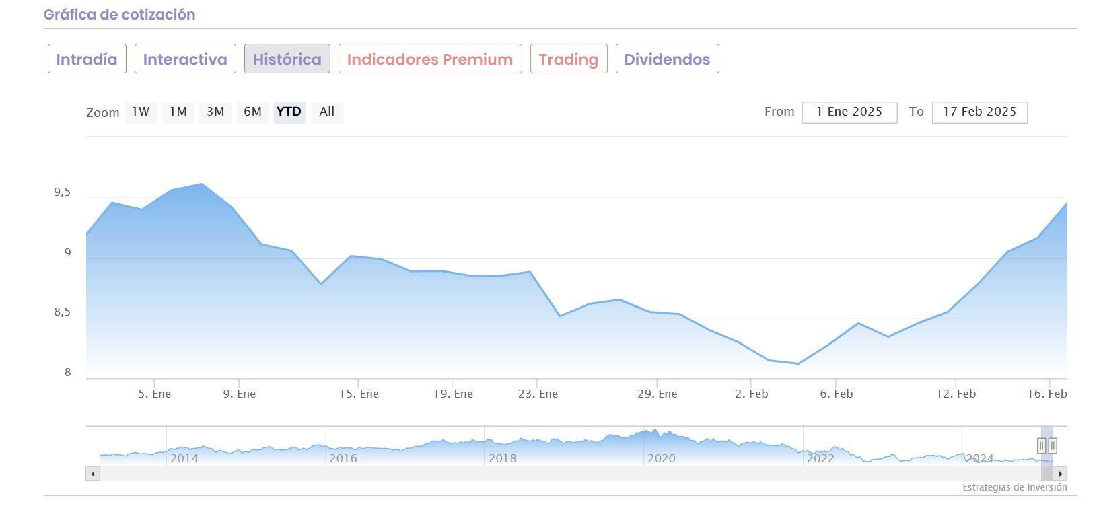Show the Dividendos tab

click(667, 59)
